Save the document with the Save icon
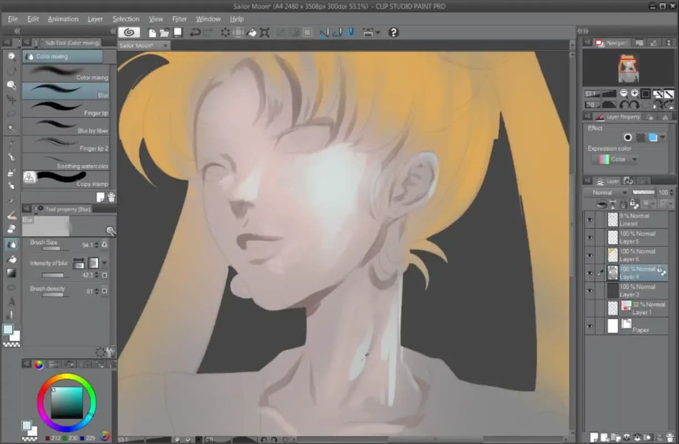Viewport: 679px width, 444px height. pyautogui.click(x=178, y=33)
